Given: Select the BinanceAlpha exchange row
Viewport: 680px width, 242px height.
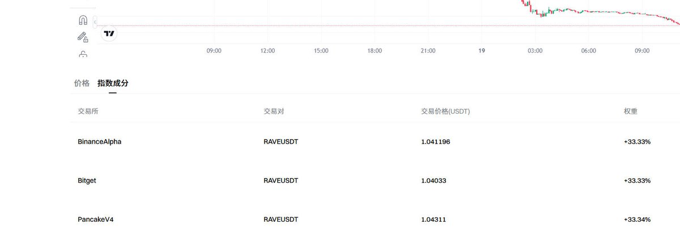Looking at the screenshot, I should click(375, 142).
